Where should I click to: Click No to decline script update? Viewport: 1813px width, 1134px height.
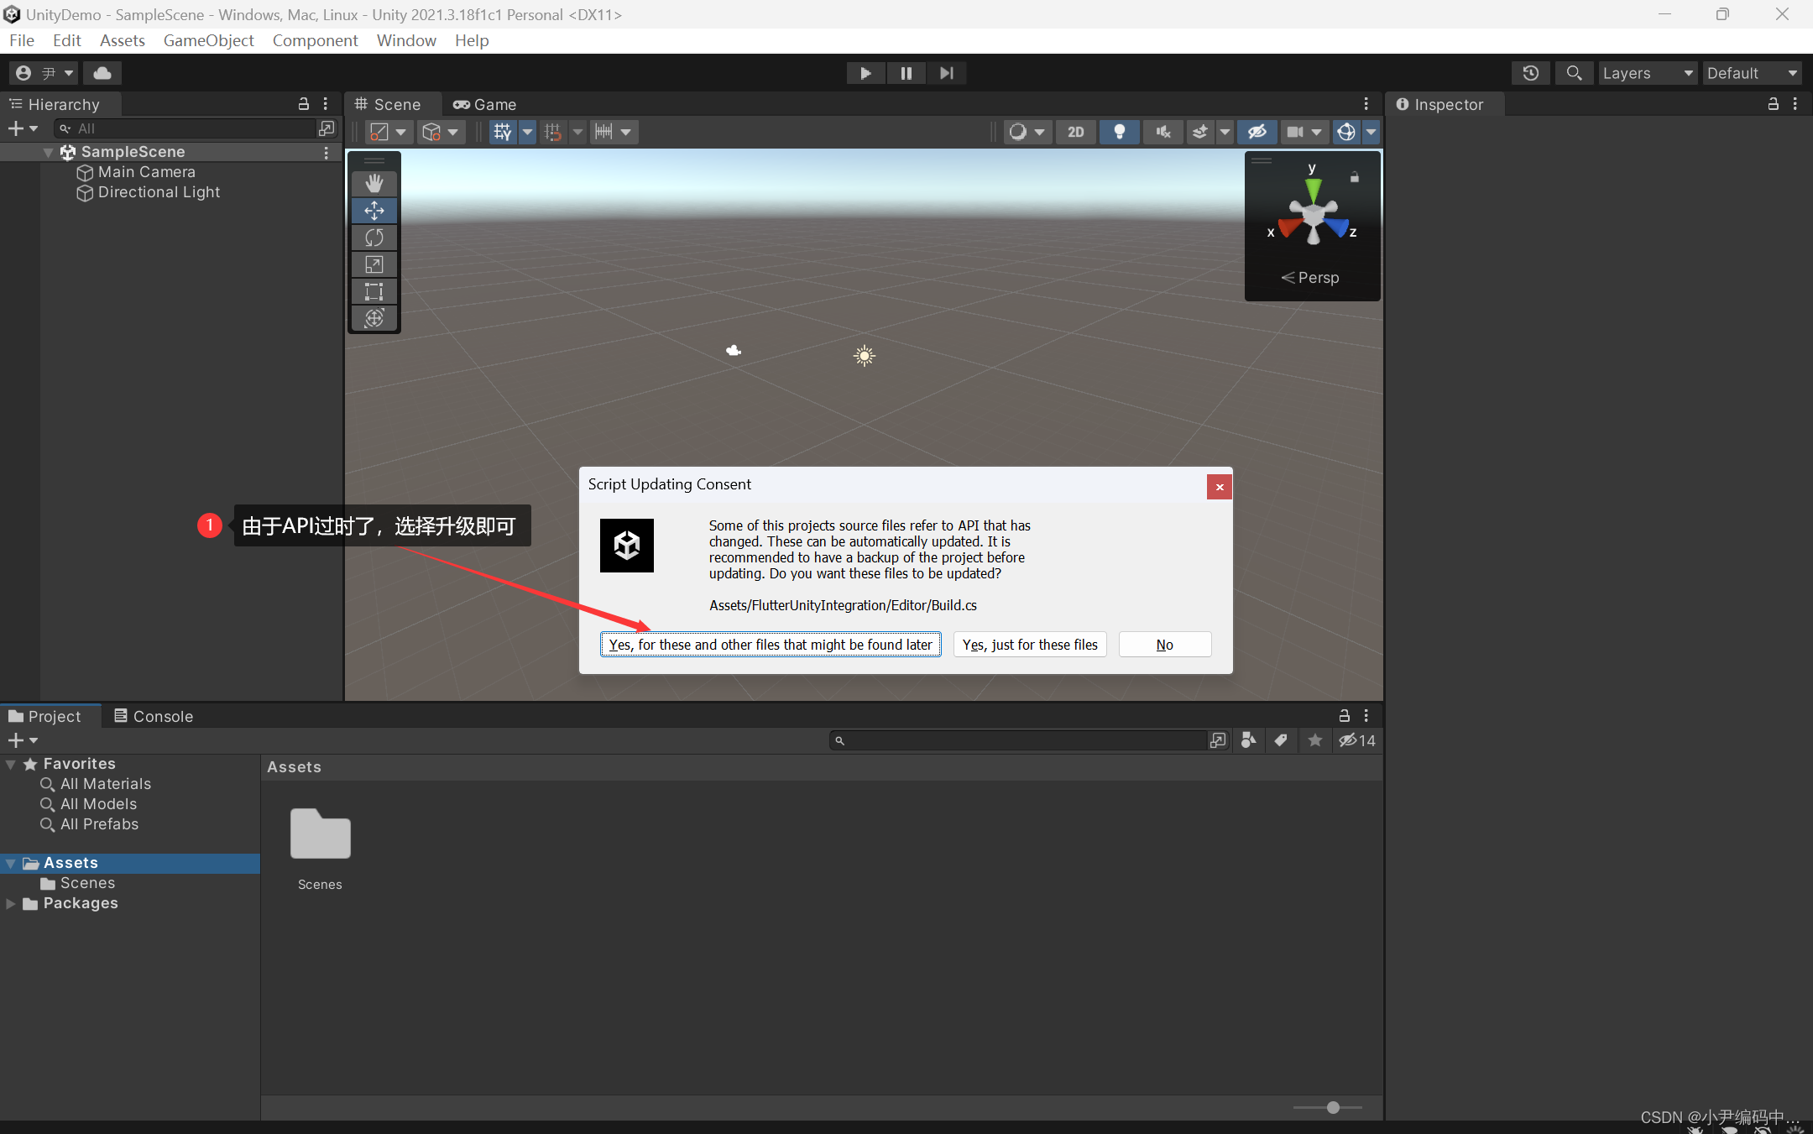1164,644
